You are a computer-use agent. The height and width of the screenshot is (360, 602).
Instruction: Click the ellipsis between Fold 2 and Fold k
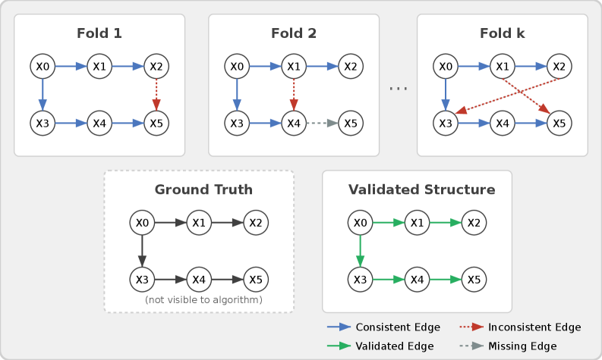(398, 89)
